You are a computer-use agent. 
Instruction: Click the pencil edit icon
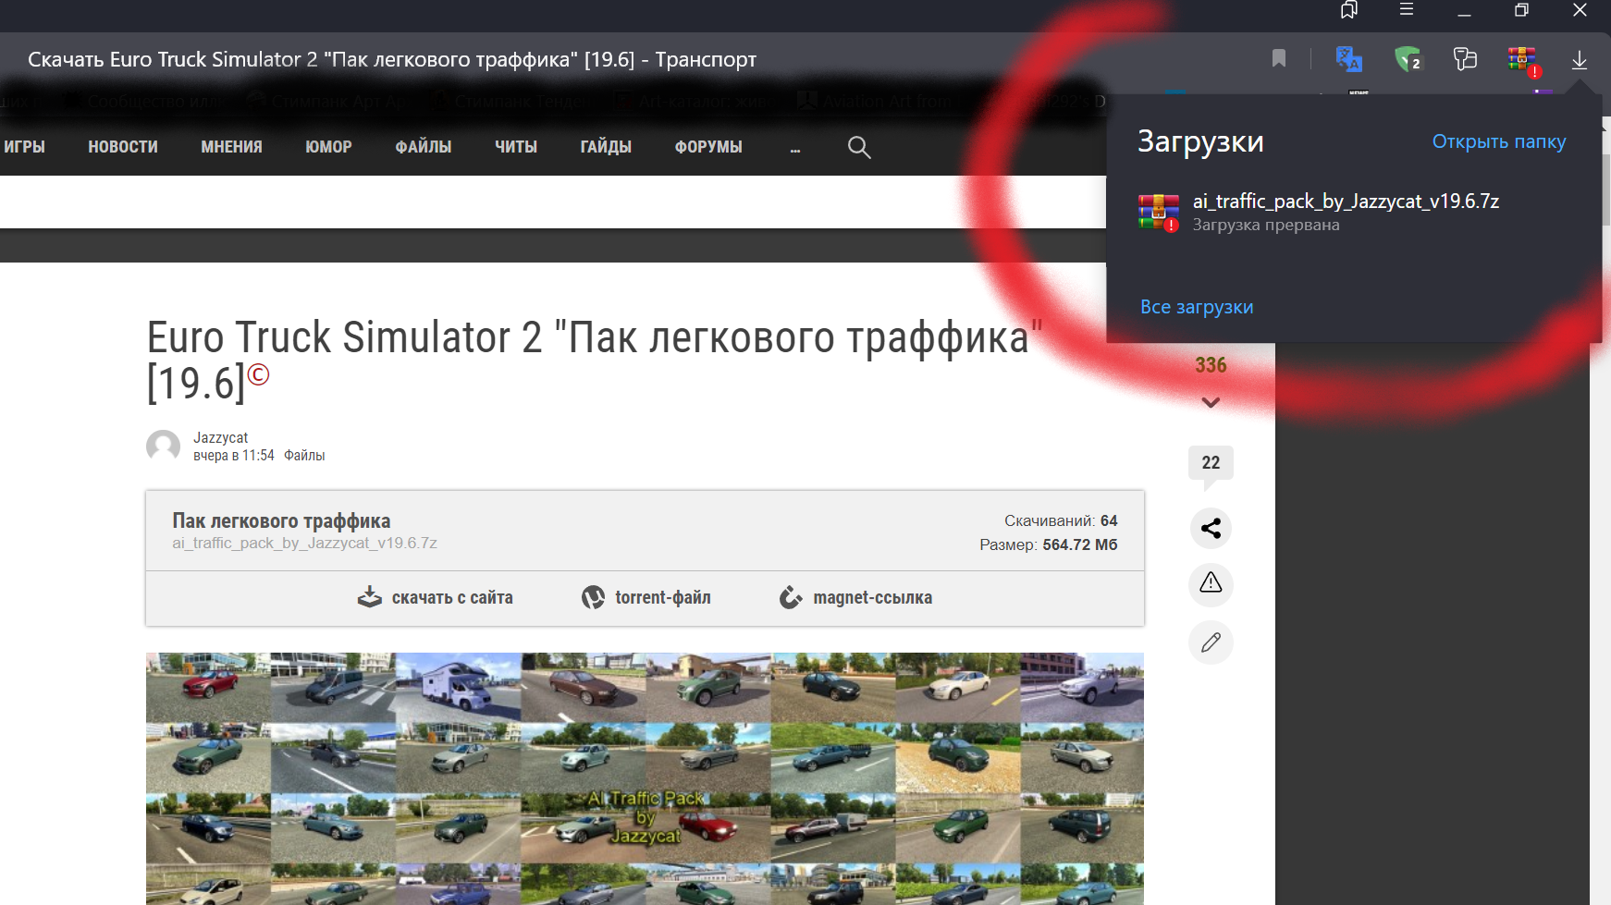point(1211,642)
